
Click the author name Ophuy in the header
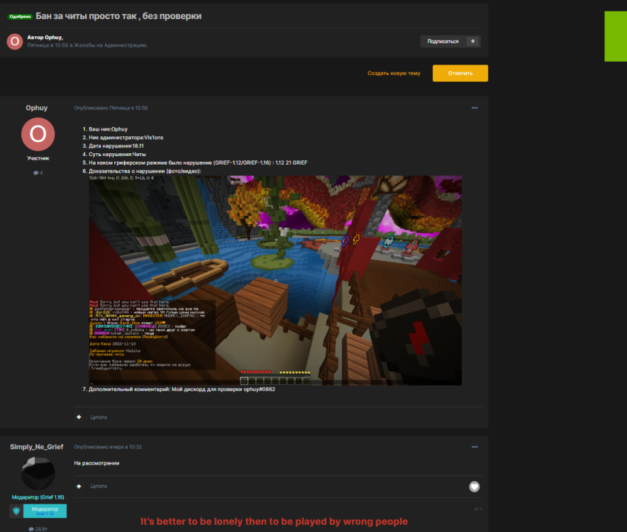click(53, 37)
